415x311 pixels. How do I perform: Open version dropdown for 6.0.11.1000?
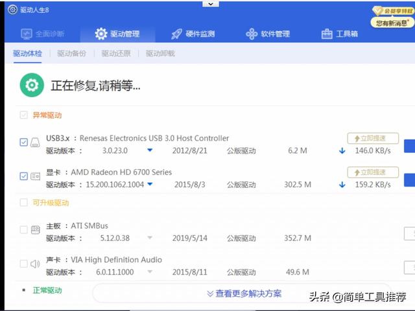(150, 271)
